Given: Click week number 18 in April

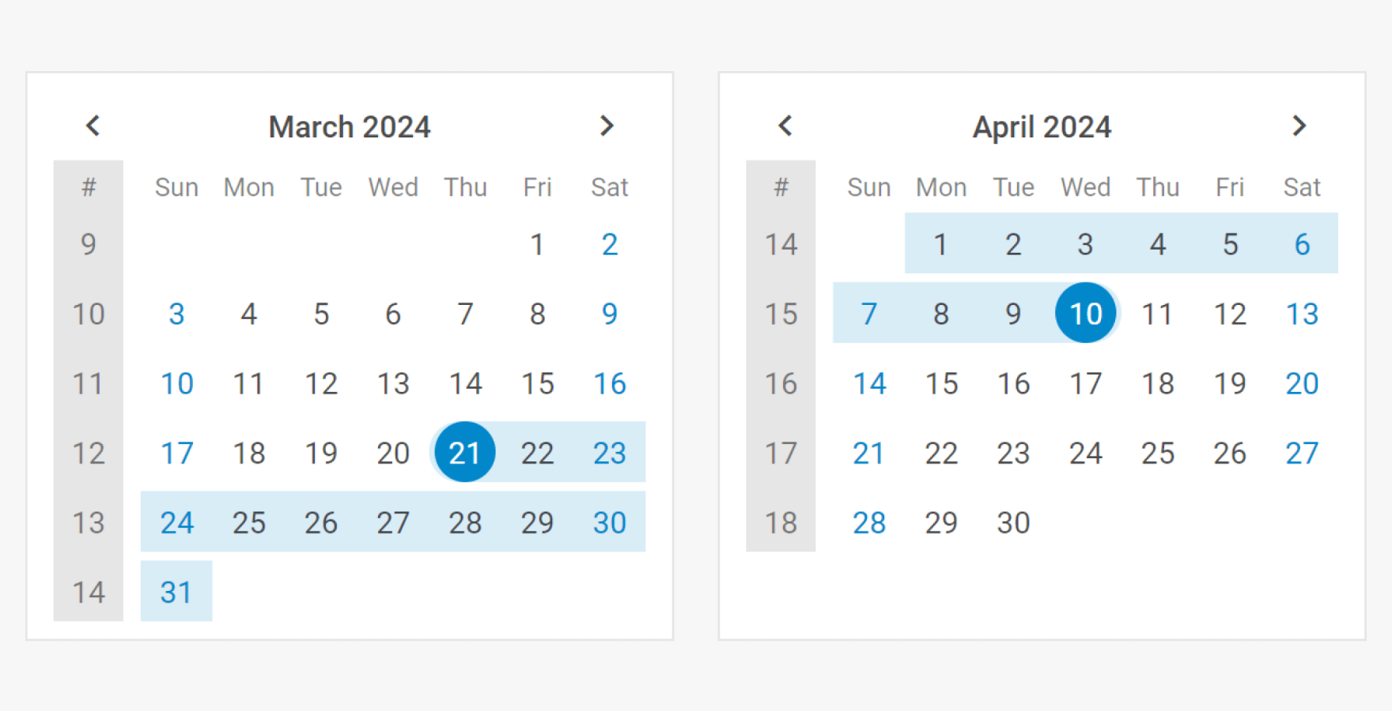Looking at the screenshot, I should coord(781,522).
